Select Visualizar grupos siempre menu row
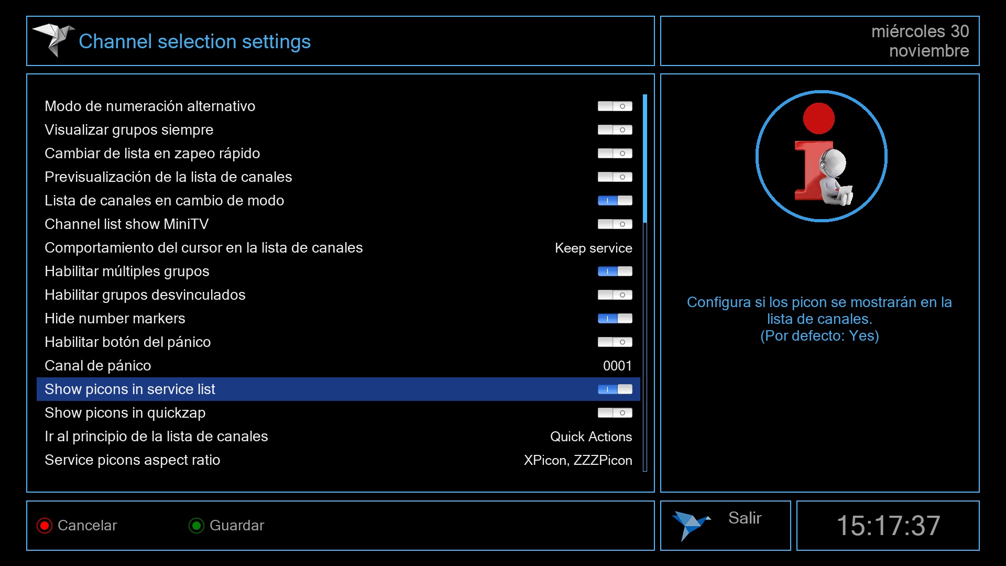The image size is (1006, 566). tap(129, 130)
